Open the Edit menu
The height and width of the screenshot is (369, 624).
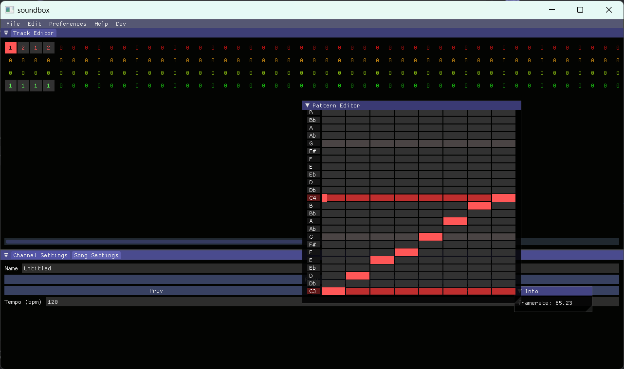point(34,23)
